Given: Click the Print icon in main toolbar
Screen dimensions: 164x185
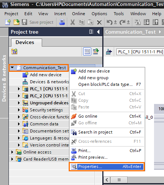Looking at the screenshot, I should (x=62, y=22).
